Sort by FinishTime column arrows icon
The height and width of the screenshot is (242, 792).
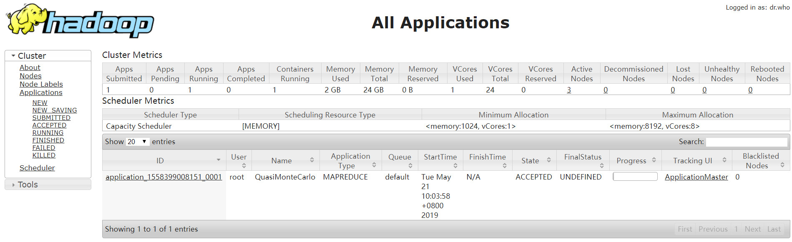point(505,165)
